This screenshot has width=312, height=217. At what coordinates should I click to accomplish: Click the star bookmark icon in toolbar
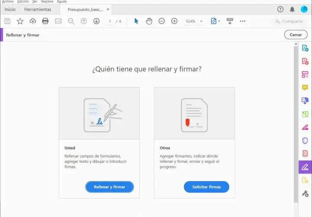(x=20, y=21)
